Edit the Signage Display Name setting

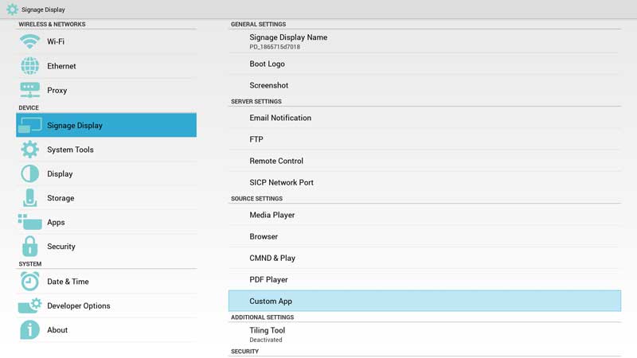pos(424,41)
